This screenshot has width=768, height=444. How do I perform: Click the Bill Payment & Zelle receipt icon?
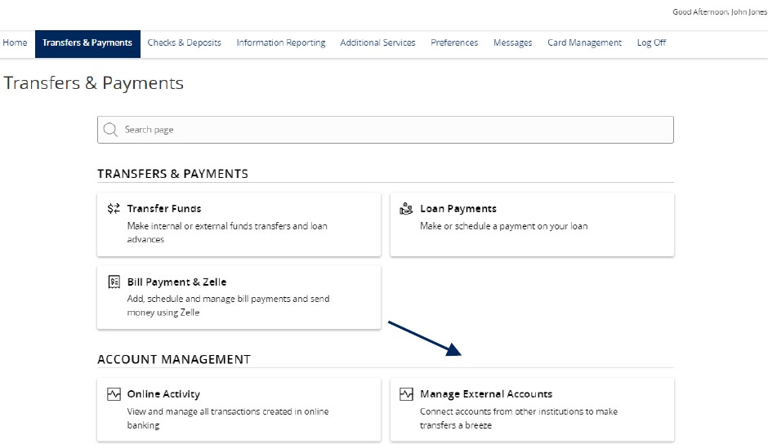pyautogui.click(x=114, y=282)
